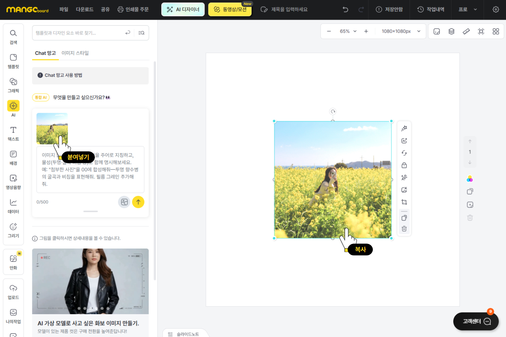Open the layers panel icon in the top toolbar
The image size is (506, 337).
452,32
